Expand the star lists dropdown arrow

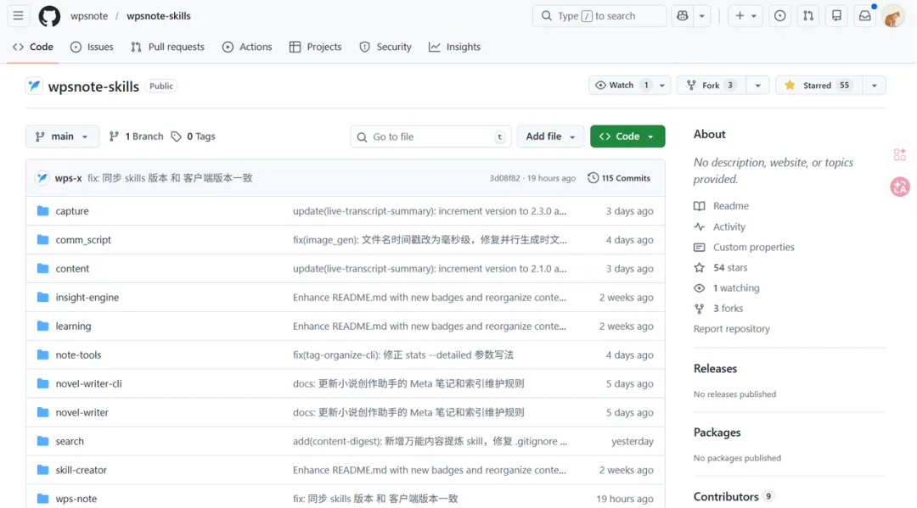click(x=875, y=86)
